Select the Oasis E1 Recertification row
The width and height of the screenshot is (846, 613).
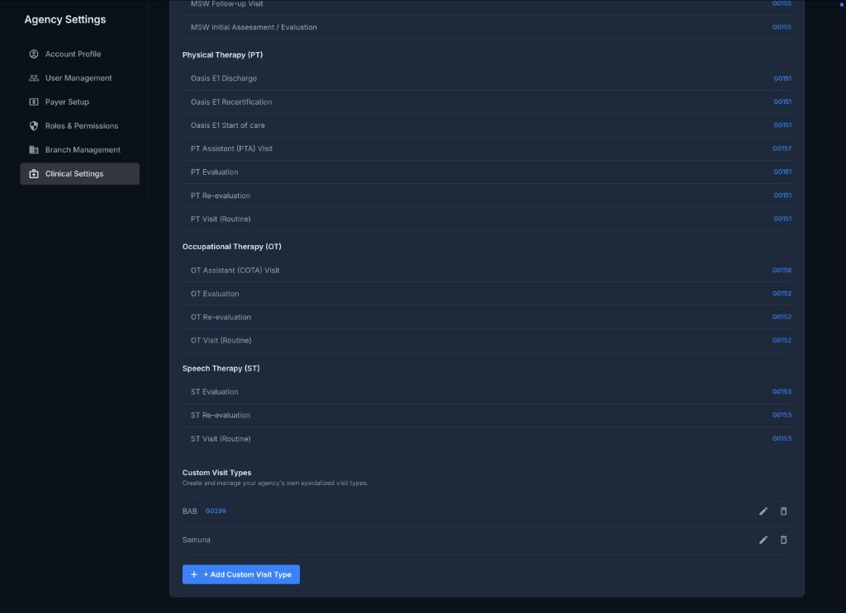(x=487, y=101)
